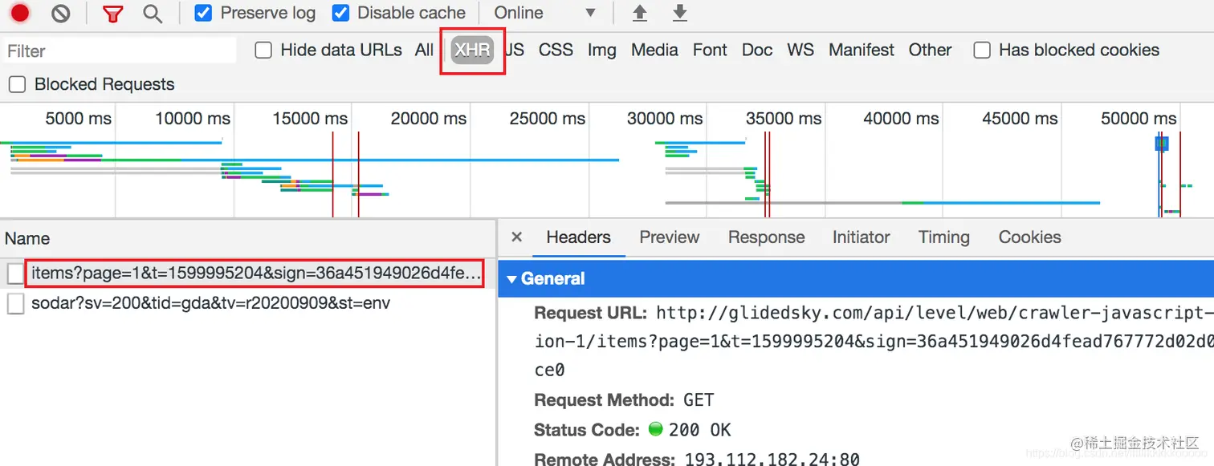Select the items?page=1 request row
Screen dimensions: 1214x466
pos(247,274)
